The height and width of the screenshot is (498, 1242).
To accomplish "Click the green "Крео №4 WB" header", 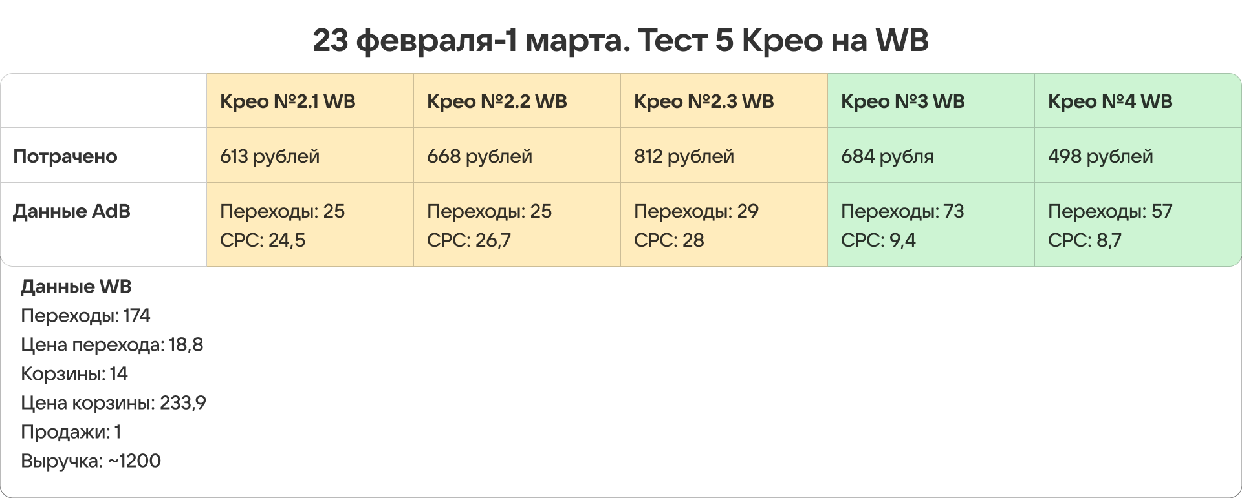I will click(x=1110, y=101).
